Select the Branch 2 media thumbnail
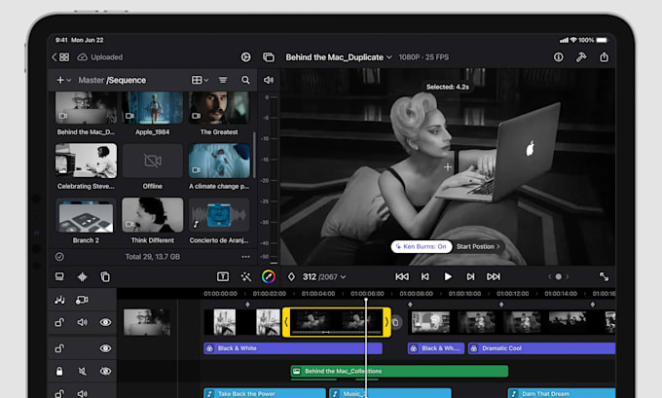This screenshot has width=662, height=398. pyautogui.click(x=86, y=215)
